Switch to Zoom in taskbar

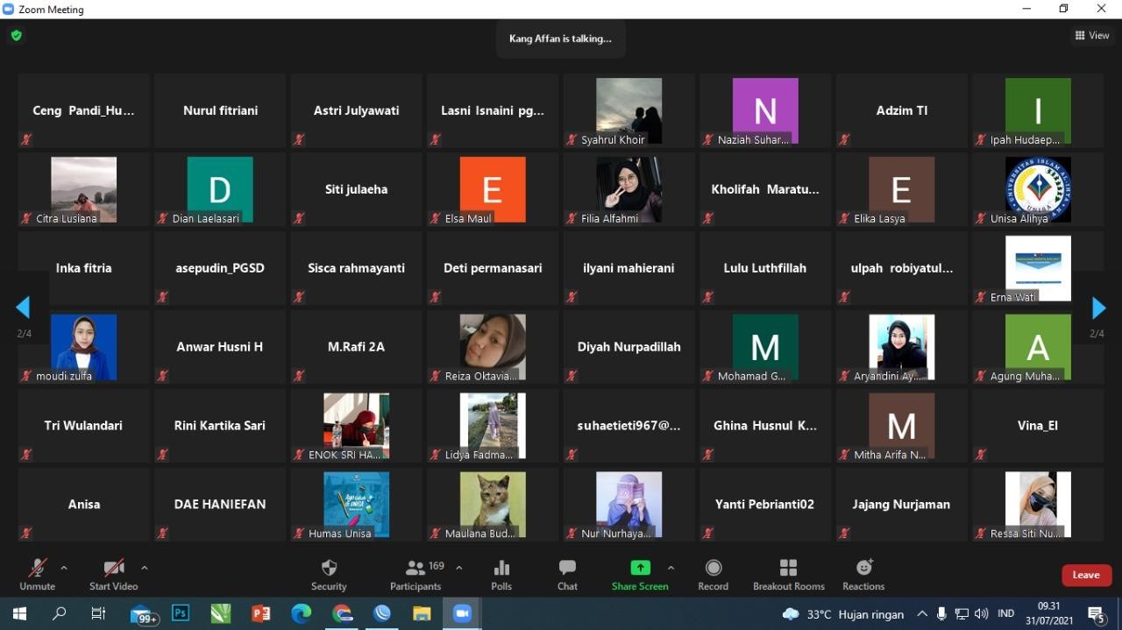[463, 613]
